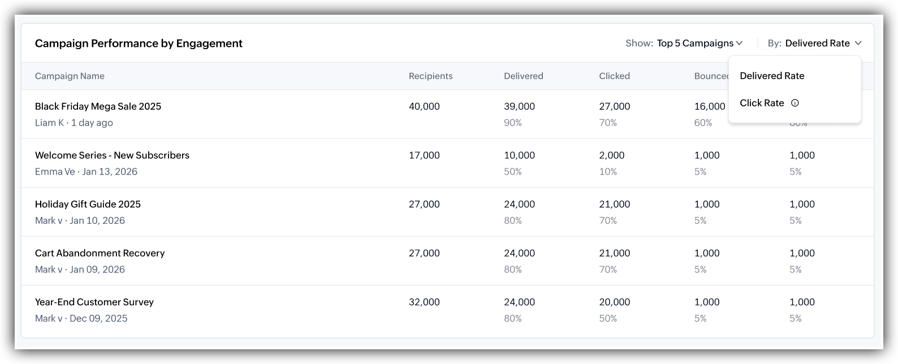Click Emma Ve Jan 13, 2026 subtitle
This screenshot has height=364, width=898.
tap(86, 172)
